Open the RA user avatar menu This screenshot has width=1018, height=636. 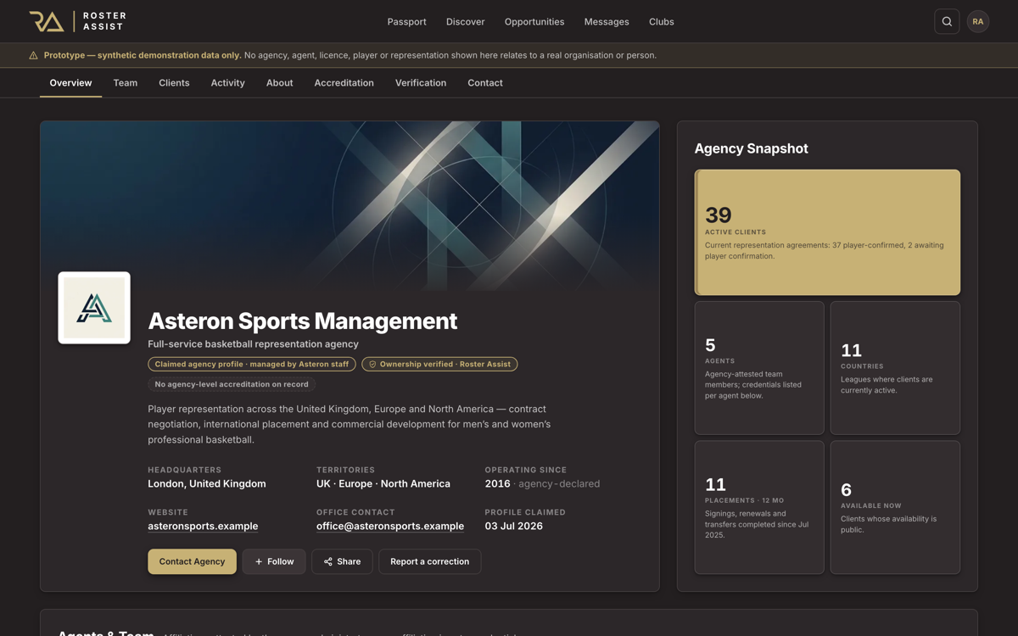[x=978, y=21]
